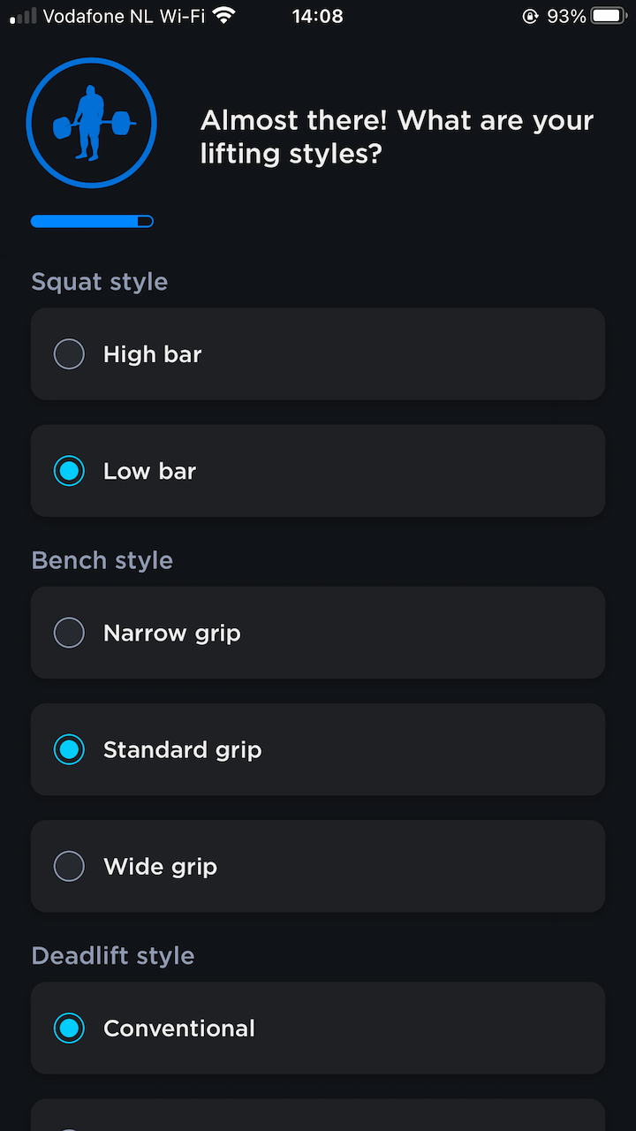Viewport: 636px width, 1131px height.
Task: Tap the Wide grip option text
Action: 160,867
